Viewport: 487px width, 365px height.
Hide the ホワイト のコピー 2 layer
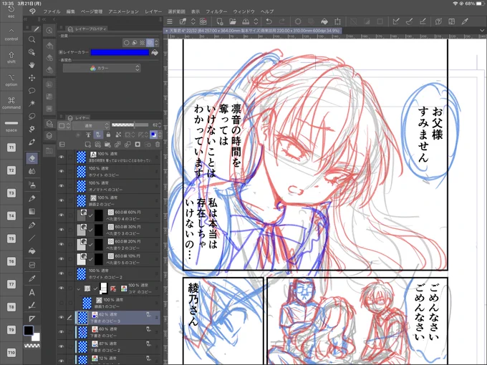pyautogui.click(x=62, y=273)
